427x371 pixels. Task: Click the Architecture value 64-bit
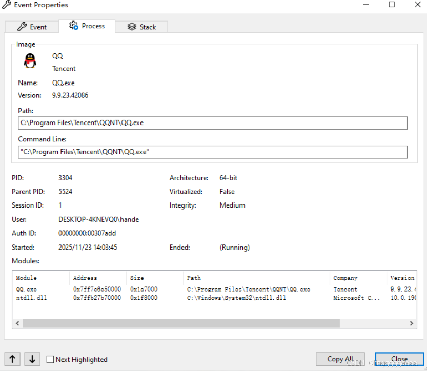point(229,178)
